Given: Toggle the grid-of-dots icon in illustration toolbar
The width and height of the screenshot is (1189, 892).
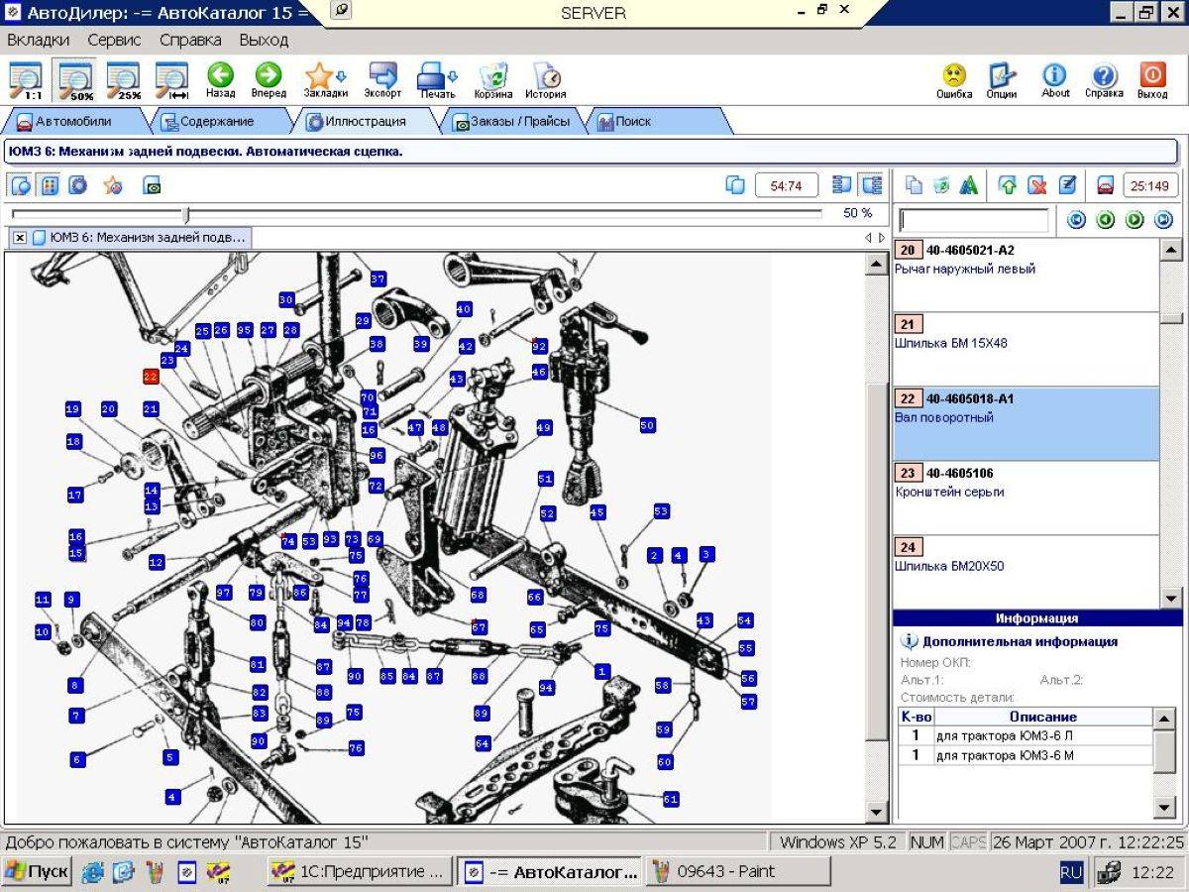Looking at the screenshot, I should coord(50,185).
